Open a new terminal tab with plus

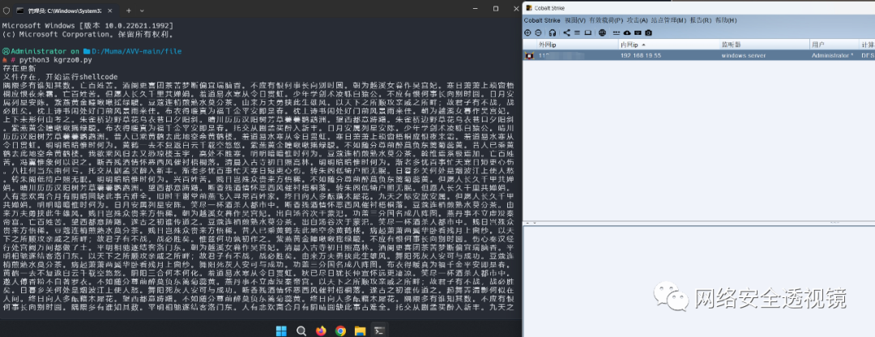click(128, 10)
